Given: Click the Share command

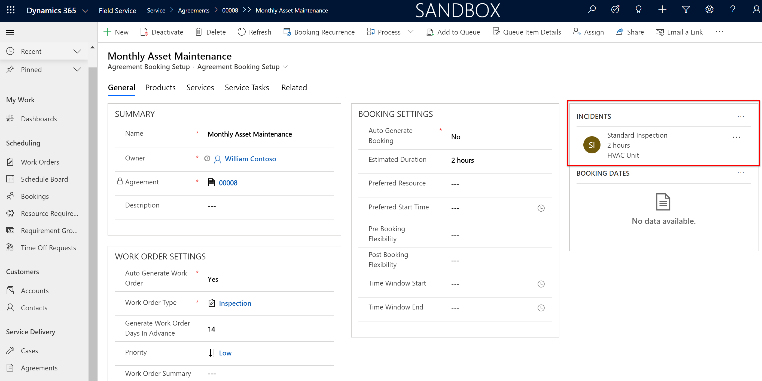Looking at the screenshot, I should 629,32.
